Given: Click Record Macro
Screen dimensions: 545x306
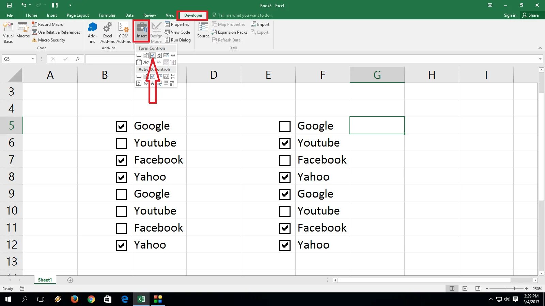Looking at the screenshot, I should [48, 24].
